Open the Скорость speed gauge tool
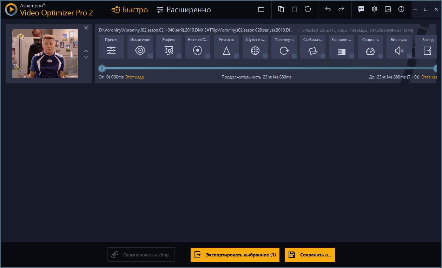The image size is (442, 268). point(370,50)
